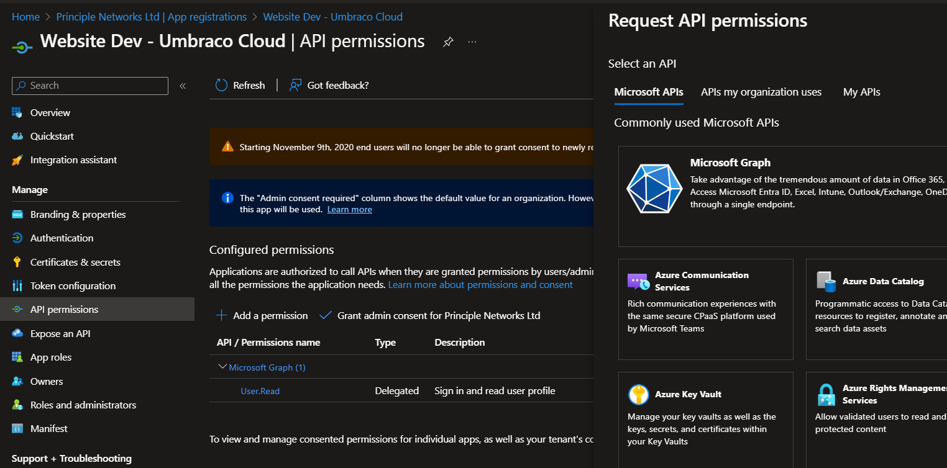Select the Azure Key Vault card title

[x=688, y=394]
